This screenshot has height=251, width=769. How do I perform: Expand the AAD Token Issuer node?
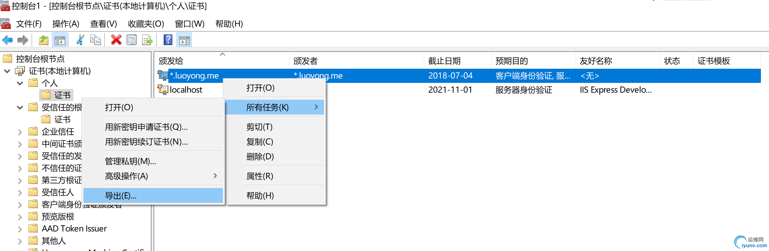click(20, 229)
